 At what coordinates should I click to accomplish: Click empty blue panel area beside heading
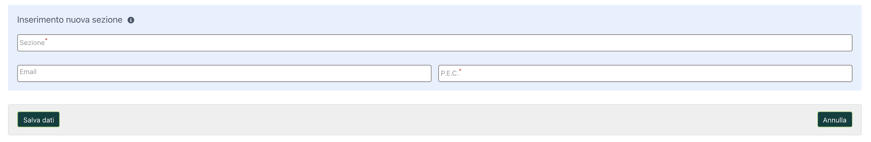(x=488, y=20)
